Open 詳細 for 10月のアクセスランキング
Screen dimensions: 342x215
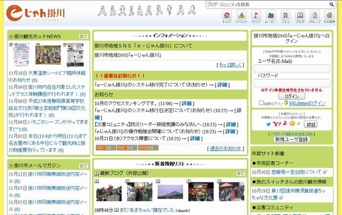pos(187,103)
